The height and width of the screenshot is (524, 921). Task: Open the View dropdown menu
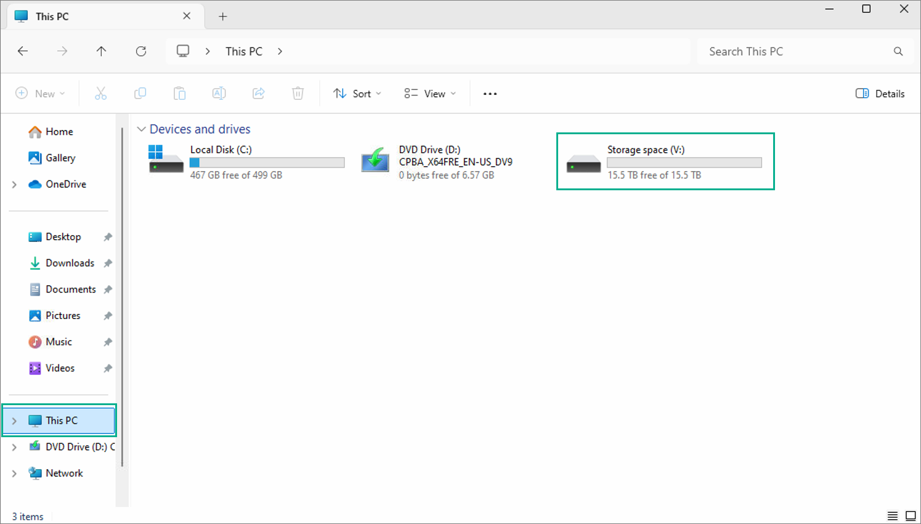click(x=430, y=94)
